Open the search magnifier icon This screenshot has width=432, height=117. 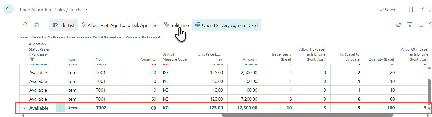pyautogui.click(x=25, y=25)
